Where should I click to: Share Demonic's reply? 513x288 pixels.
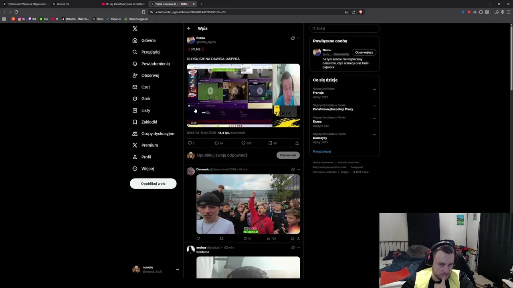coord(298,238)
